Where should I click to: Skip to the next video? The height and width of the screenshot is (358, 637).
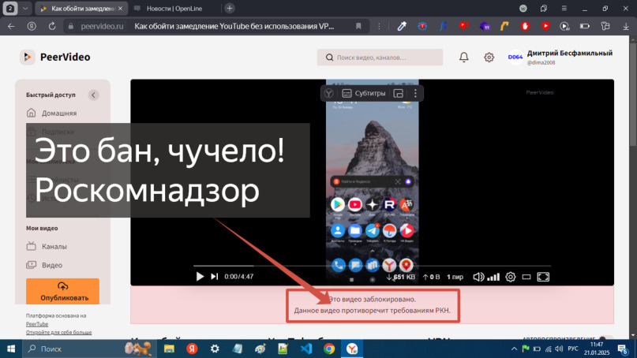[x=214, y=277]
